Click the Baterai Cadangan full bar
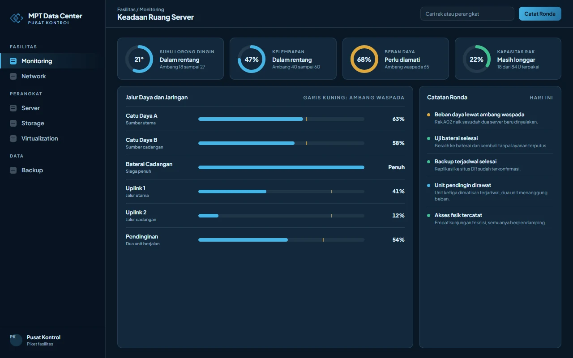This screenshot has width=573, height=358. (x=281, y=167)
